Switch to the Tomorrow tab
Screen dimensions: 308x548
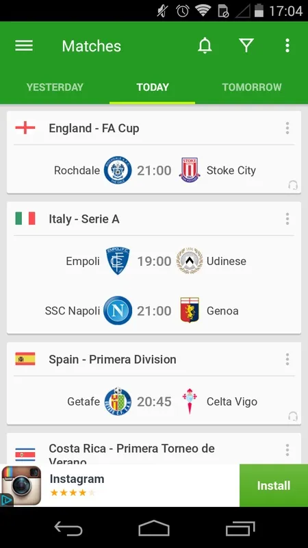(x=252, y=87)
